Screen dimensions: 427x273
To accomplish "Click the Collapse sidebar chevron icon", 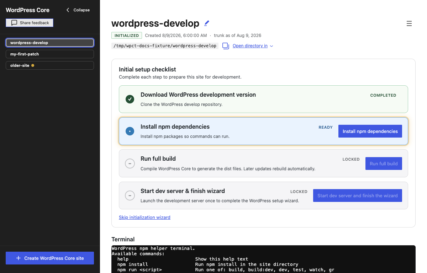I will point(68,10).
